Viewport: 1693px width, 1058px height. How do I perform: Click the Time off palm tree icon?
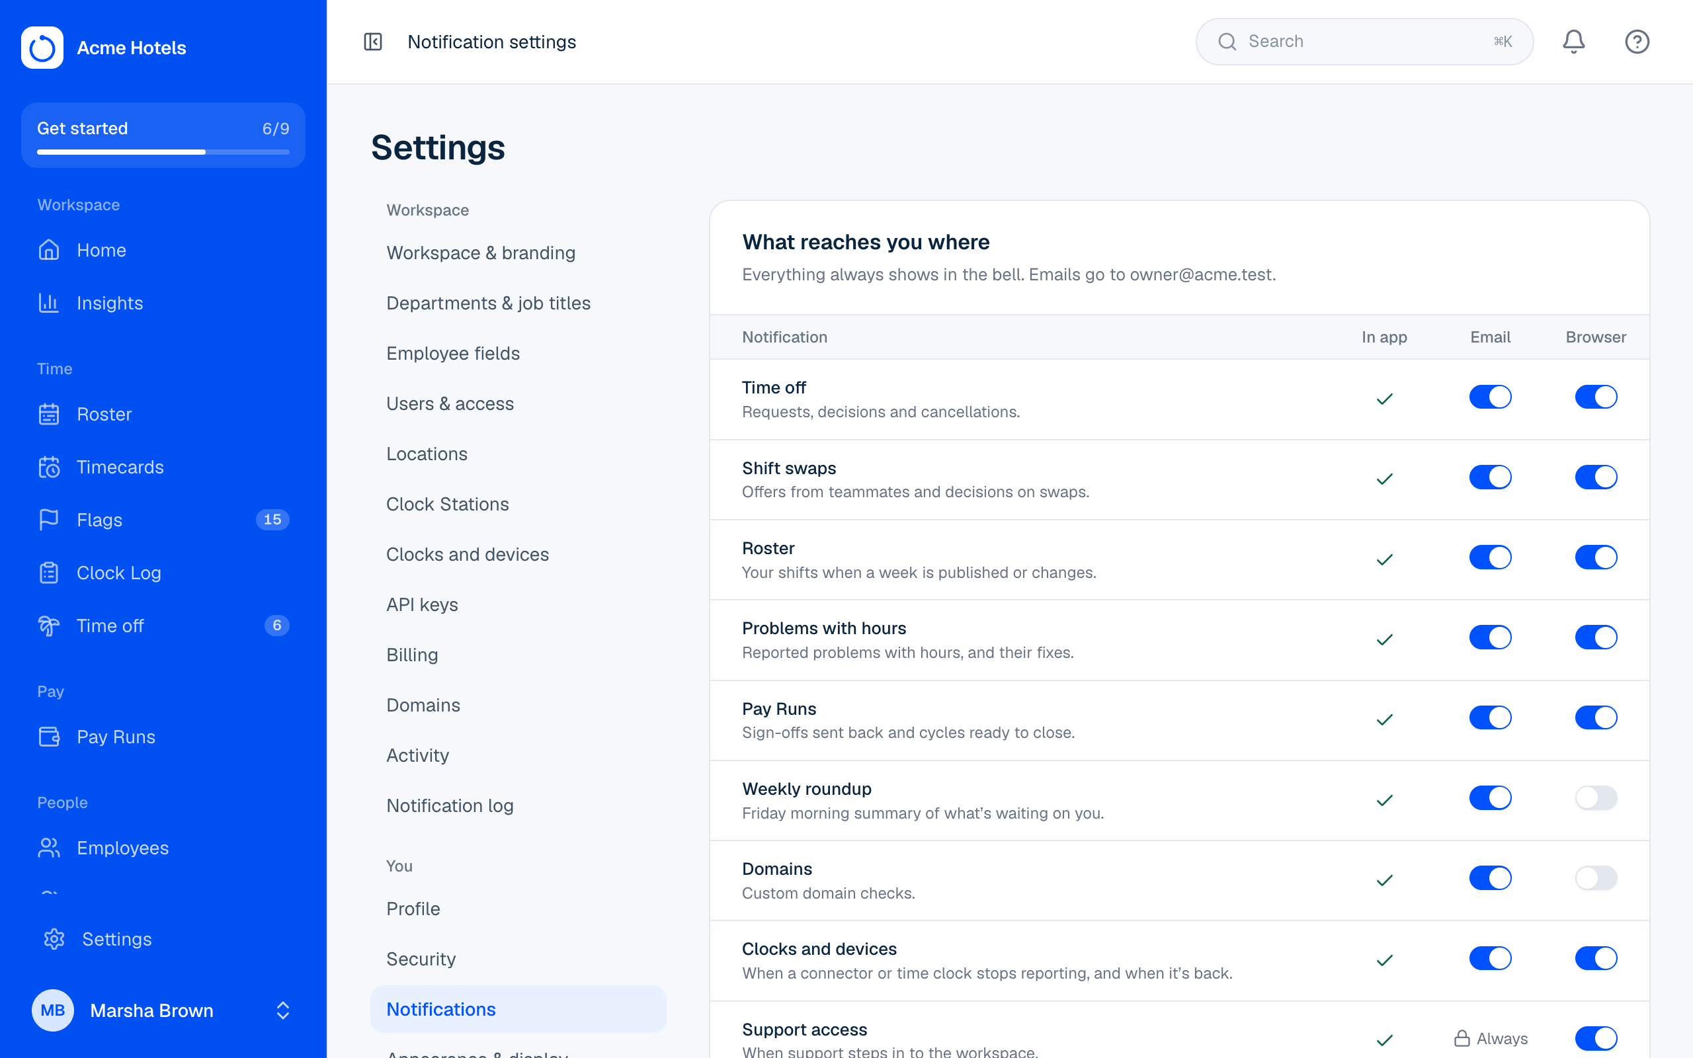pyautogui.click(x=49, y=626)
